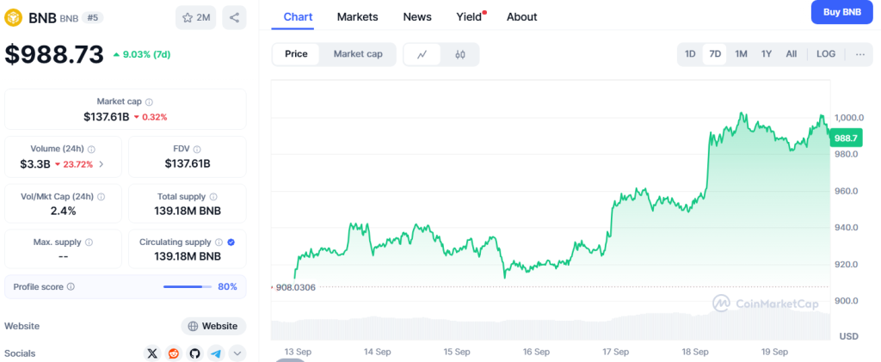The width and height of the screenshot is (881, 362).
Task: Open more chart options (three dots)
Action: point(860,54)
